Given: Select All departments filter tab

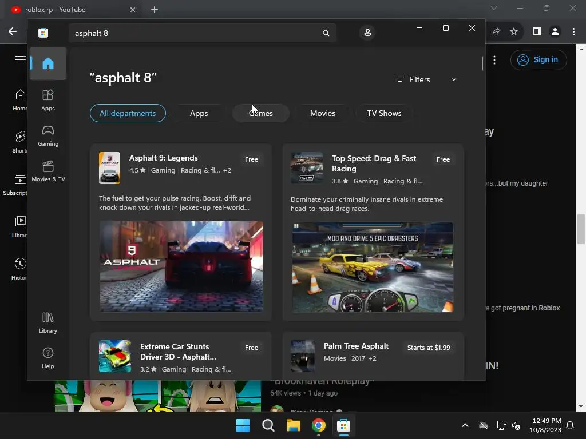Looking at the screenshot, I should pyautogui.click(x=128, y=113).
